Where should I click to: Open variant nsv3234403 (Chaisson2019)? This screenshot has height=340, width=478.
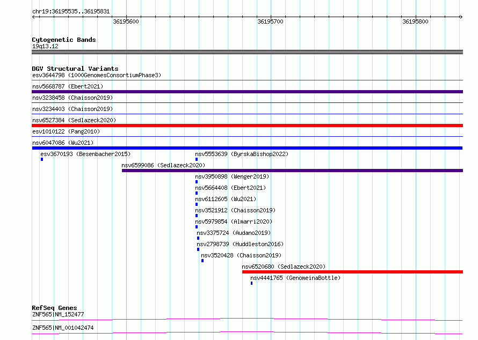73,109
